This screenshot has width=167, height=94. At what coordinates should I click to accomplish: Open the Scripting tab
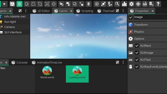[x=85, y=11]
